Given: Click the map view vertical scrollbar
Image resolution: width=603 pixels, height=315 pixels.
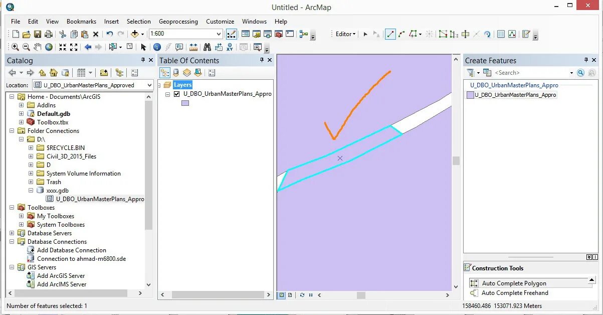Looking at the screenshot, I should pyautogui.click(x=456, y=173).
